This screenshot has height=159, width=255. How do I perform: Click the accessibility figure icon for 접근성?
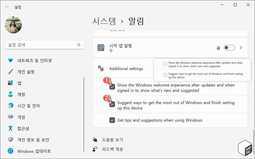(10, 128)
